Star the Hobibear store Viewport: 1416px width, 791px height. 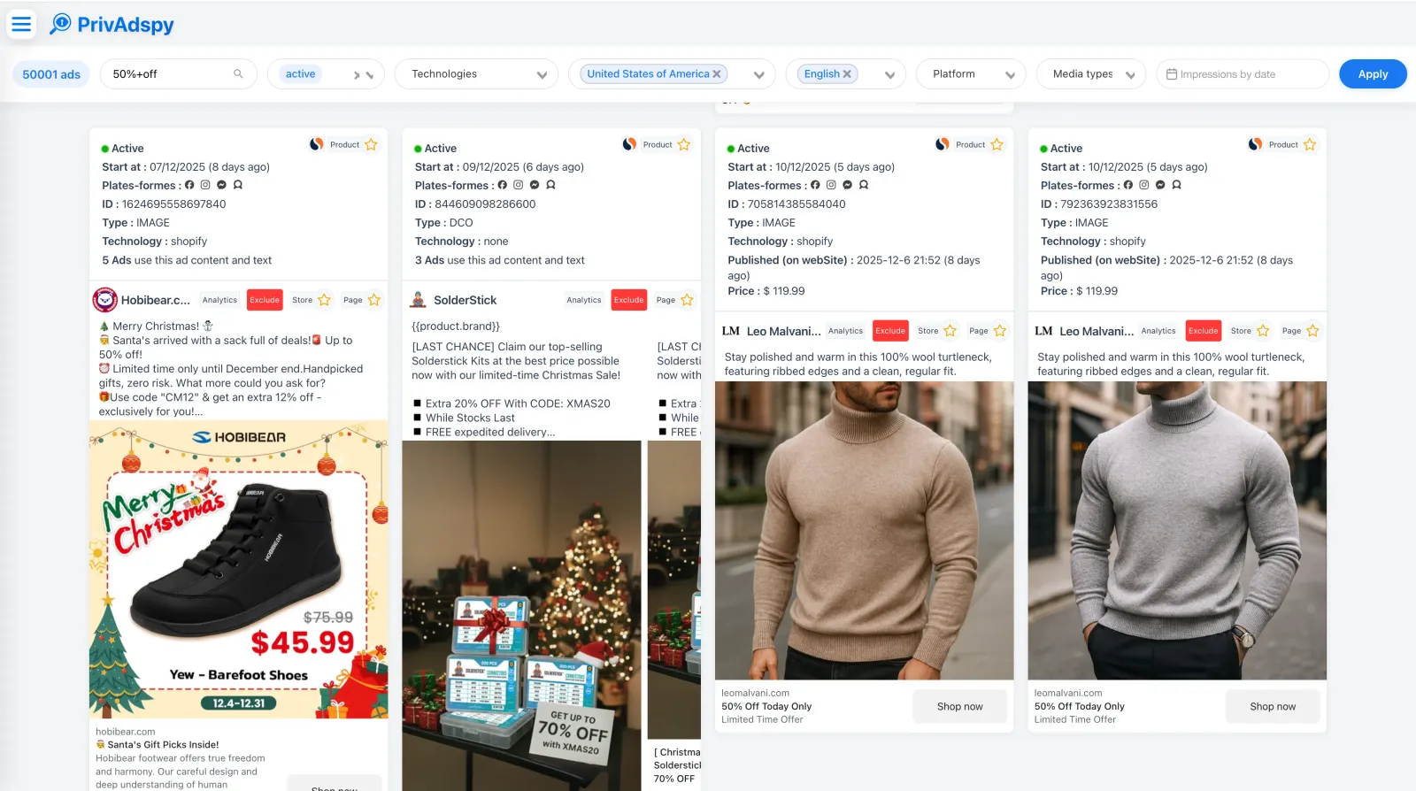click(325, 300)
